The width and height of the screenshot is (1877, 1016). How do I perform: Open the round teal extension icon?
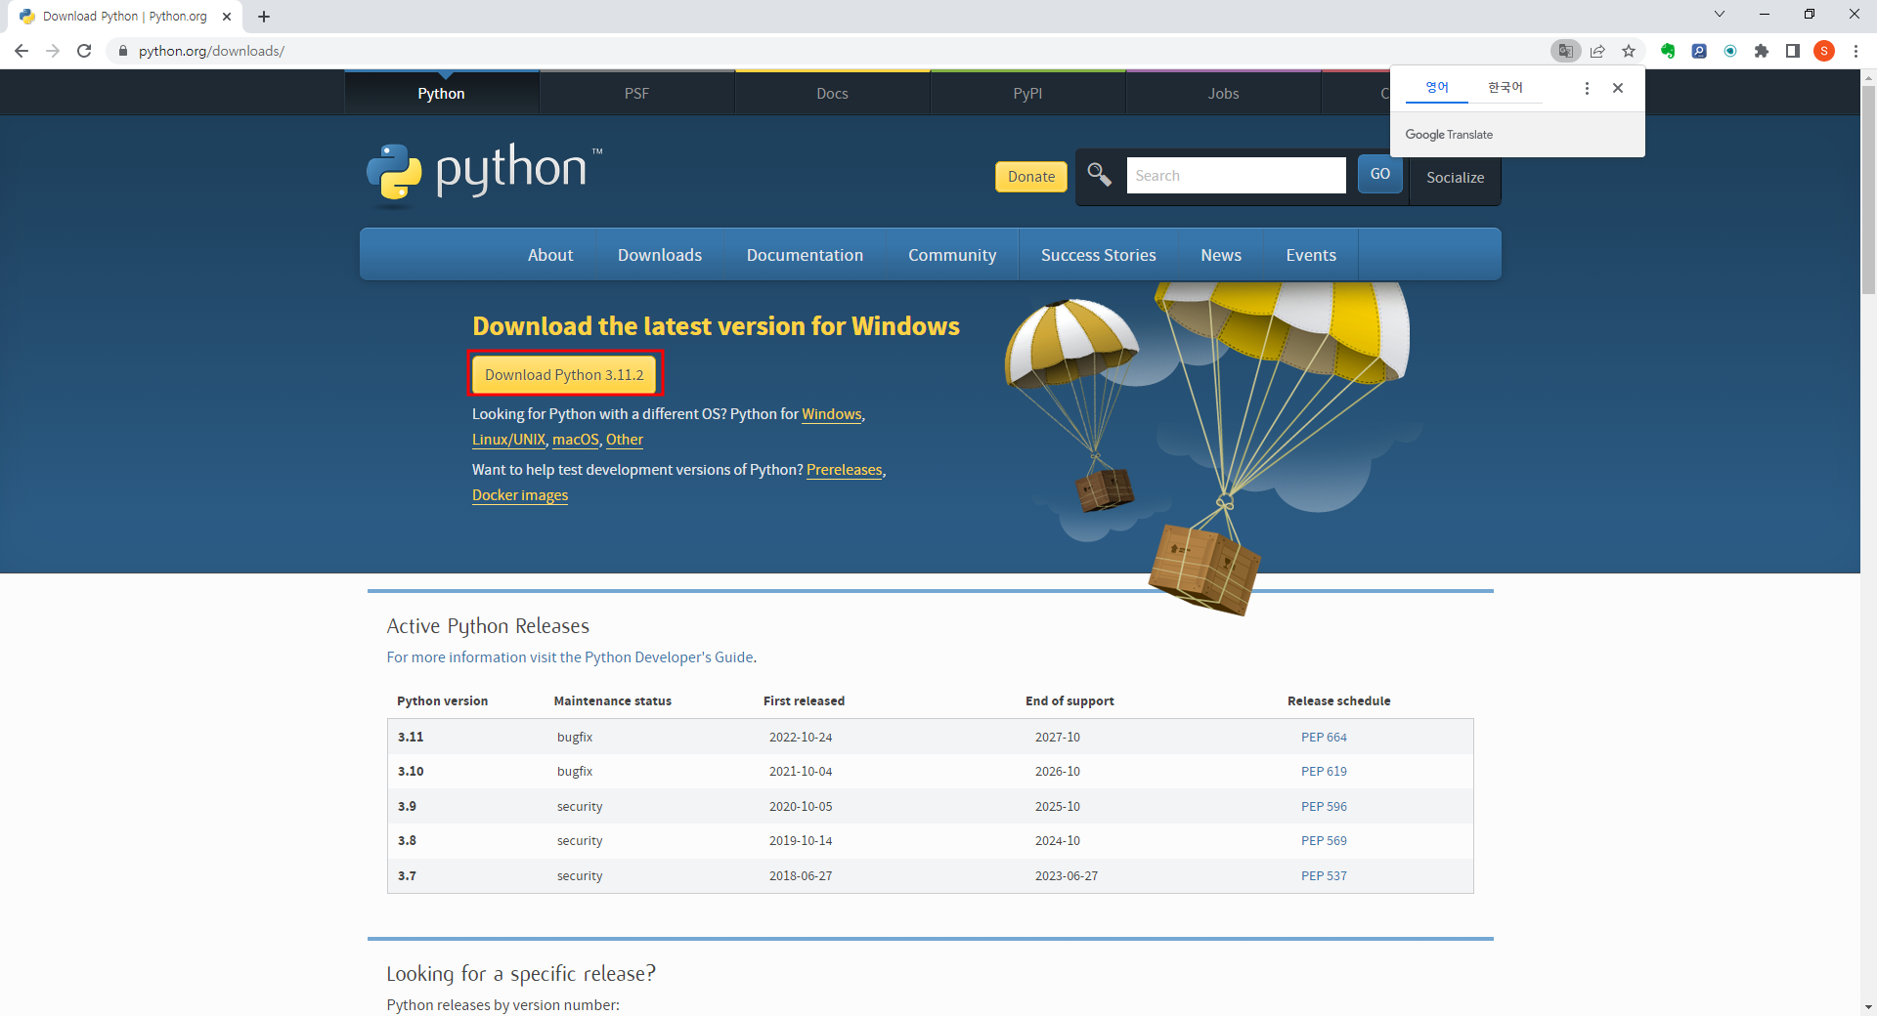(x=1730, y=51)
